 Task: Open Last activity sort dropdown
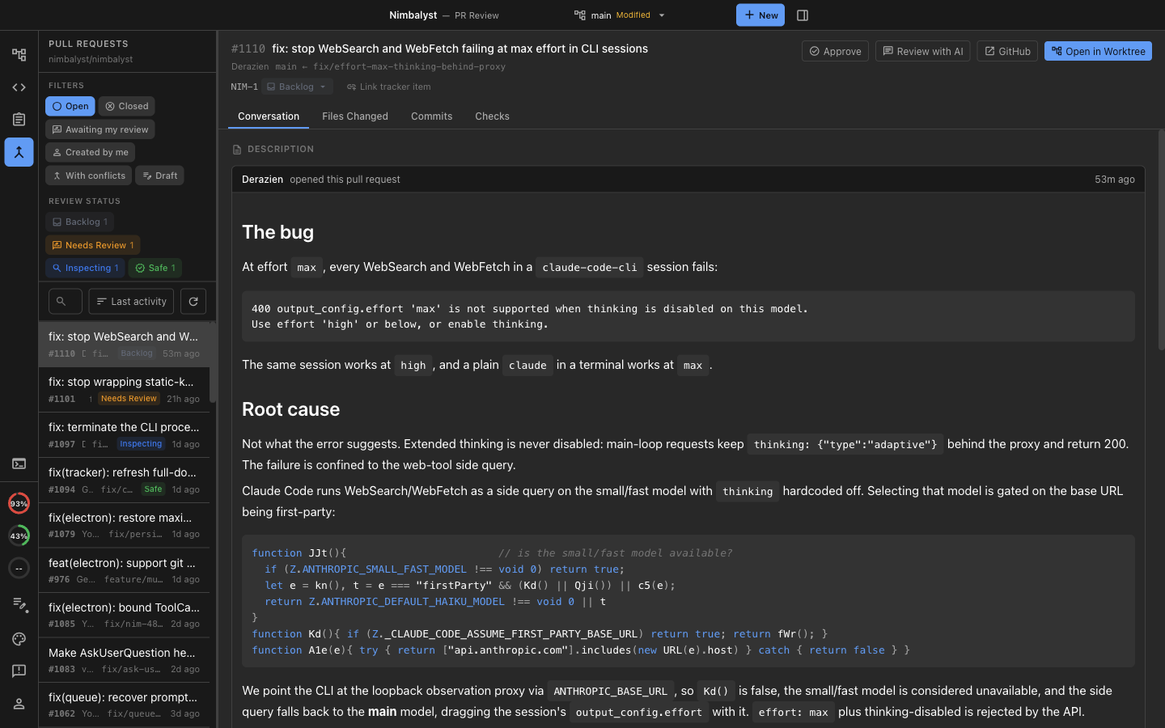pyautogui.click(x=131, y=302)
